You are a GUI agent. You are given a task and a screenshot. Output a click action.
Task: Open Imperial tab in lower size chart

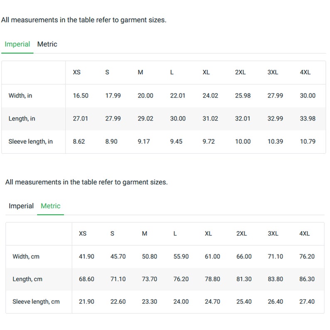[x=21, y=206]
